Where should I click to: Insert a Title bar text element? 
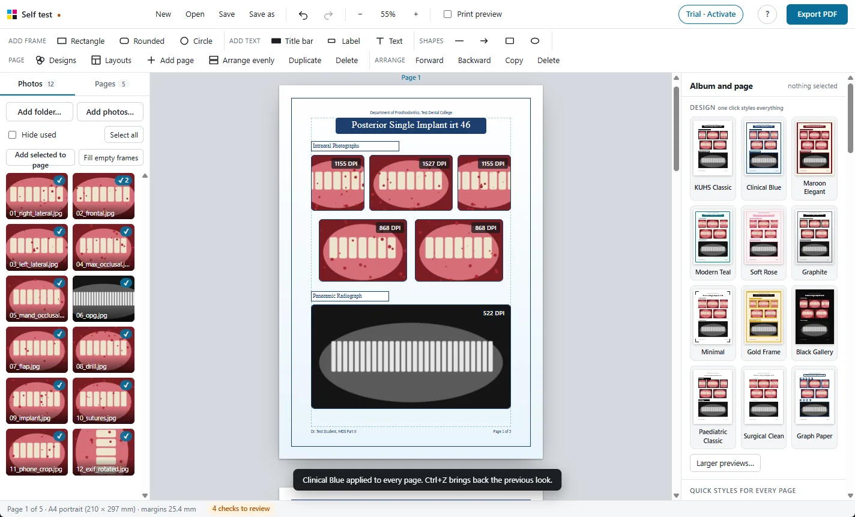[x=292, y=41]
